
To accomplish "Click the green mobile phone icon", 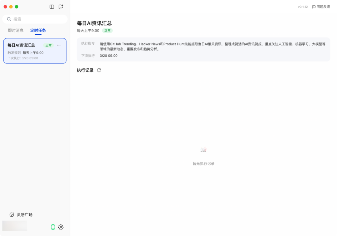I will click(53, 227).
